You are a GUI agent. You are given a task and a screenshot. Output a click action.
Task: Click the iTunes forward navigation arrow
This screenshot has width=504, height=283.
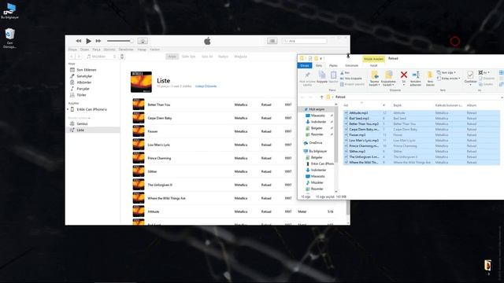click(79, 57)
